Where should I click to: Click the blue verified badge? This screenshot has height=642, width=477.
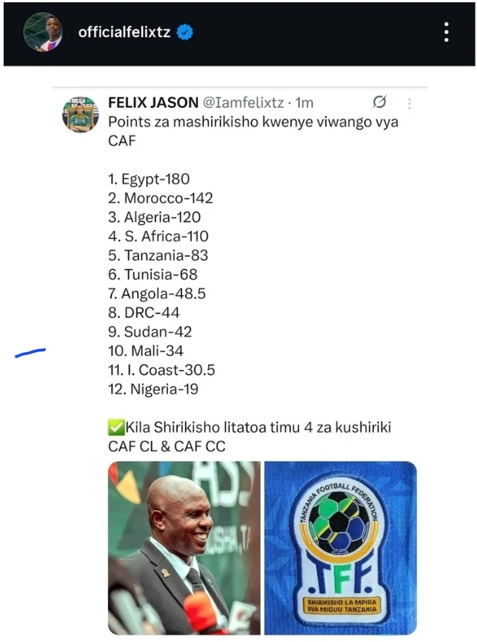tap(185, 32)
